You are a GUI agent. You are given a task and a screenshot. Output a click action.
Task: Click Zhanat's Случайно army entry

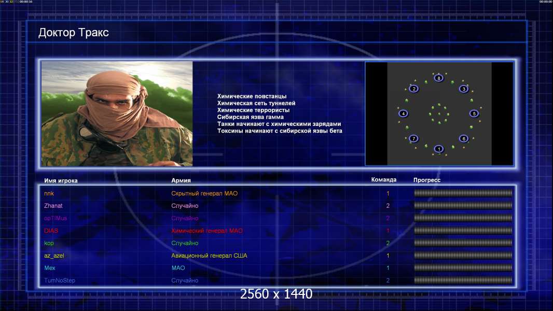pos(185,206)
